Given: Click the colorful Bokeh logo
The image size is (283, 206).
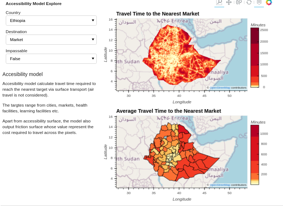Looking at the screenshot, I should (269, 3).
